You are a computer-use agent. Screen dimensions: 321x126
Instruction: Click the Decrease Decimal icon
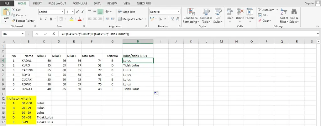click(x=177, y=19)
